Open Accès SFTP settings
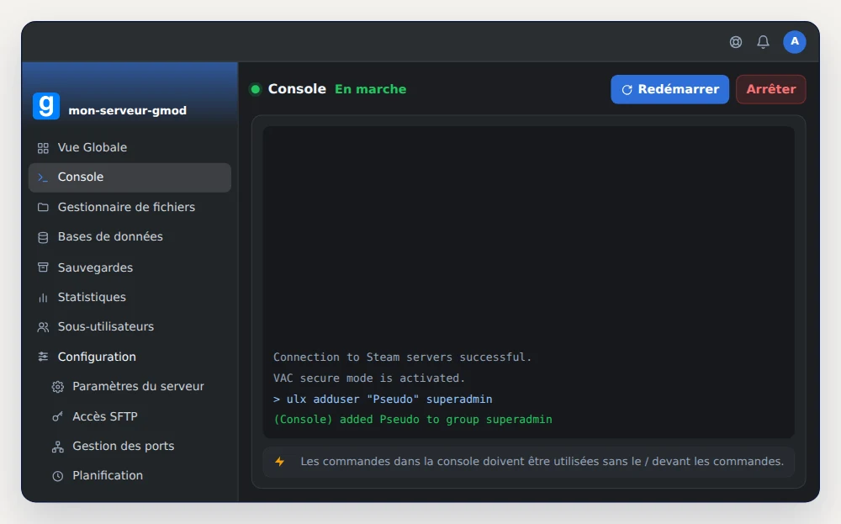The image size is (841, 524). pyautogui.click(x=137, y=416)
